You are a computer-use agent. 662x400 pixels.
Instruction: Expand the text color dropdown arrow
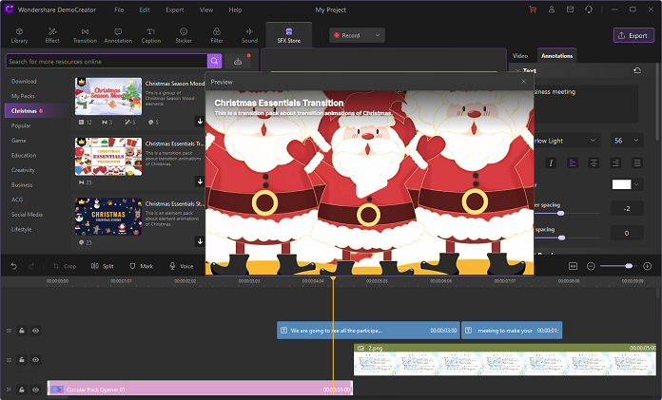[636, 184]
